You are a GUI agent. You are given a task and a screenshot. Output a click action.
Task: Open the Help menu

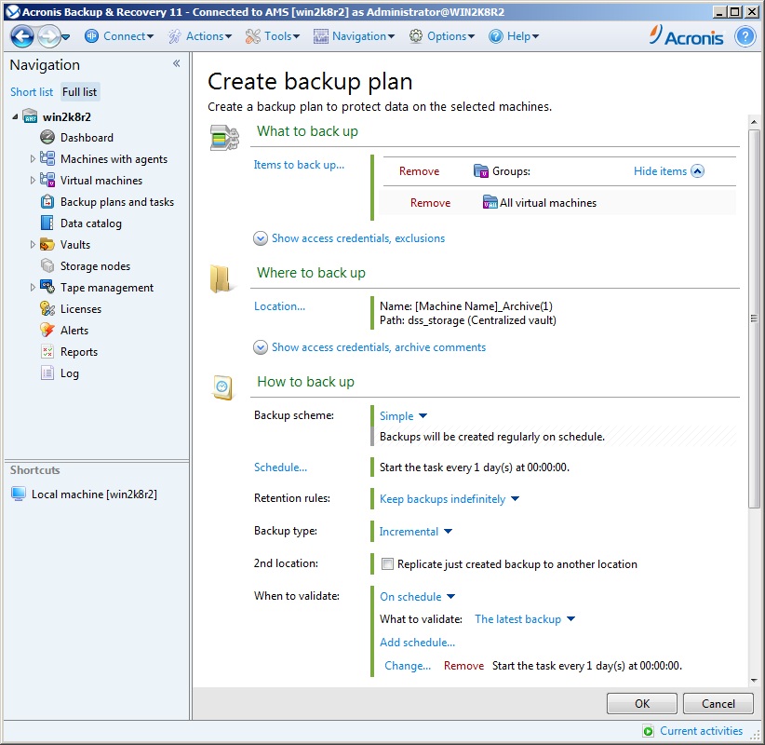(514, 36)
